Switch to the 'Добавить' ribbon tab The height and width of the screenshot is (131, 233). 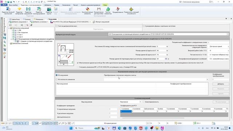click(48, 5)
